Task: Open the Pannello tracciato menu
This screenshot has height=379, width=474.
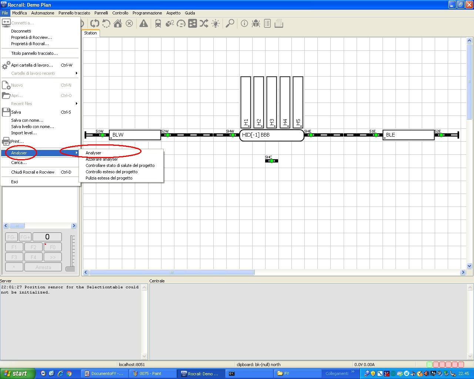Action: click(x=74, y=13)
